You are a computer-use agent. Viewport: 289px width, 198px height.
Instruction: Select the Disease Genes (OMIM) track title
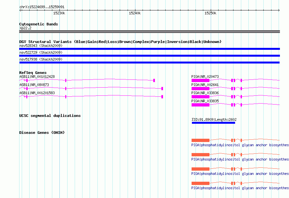coord(42,133)
